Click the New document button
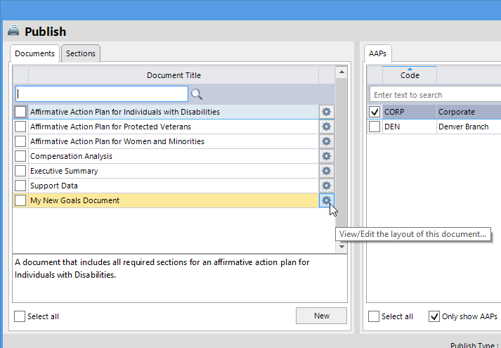This screenshot has height=348, width=501. pos(322,316)
